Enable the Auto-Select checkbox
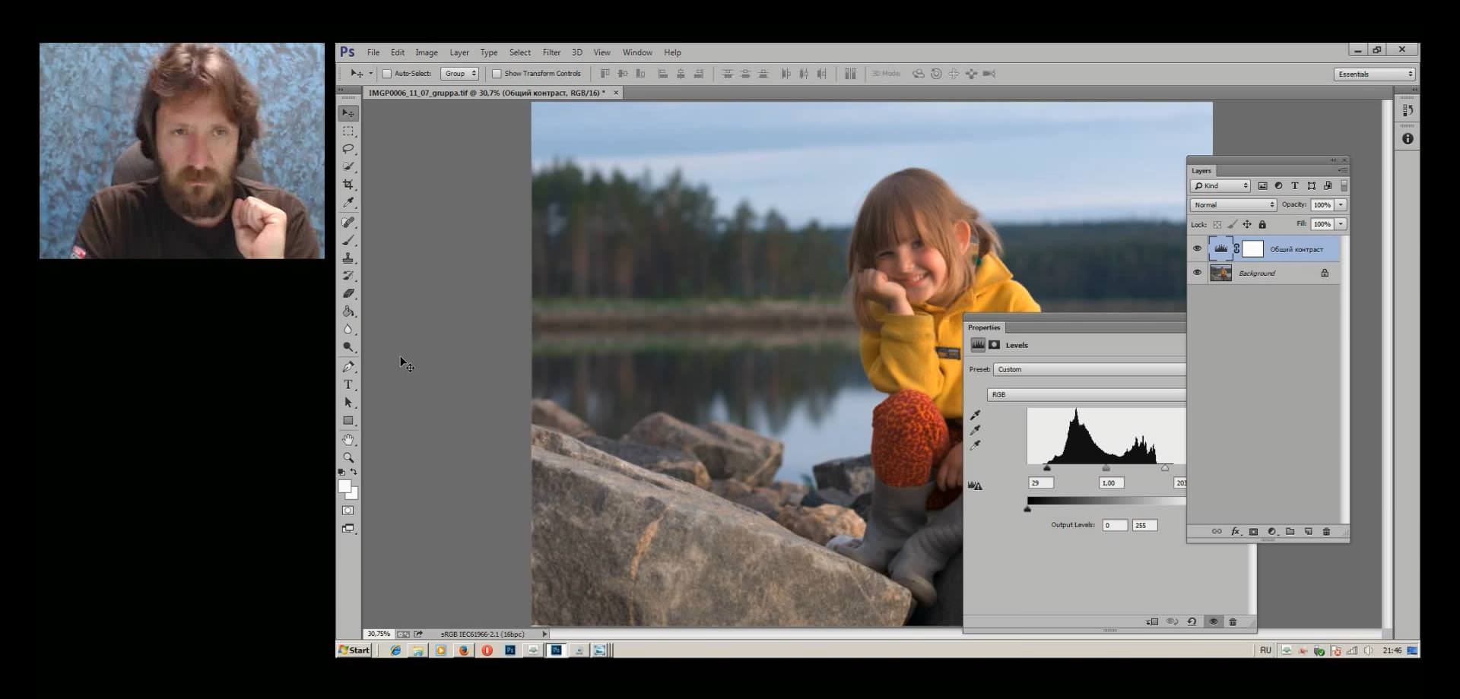 point(387,74)
